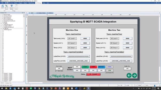Image resolution: width=161 pixels, height=90 pixels.
Task: Click the green left arrow navigation button
Action: 129,75
